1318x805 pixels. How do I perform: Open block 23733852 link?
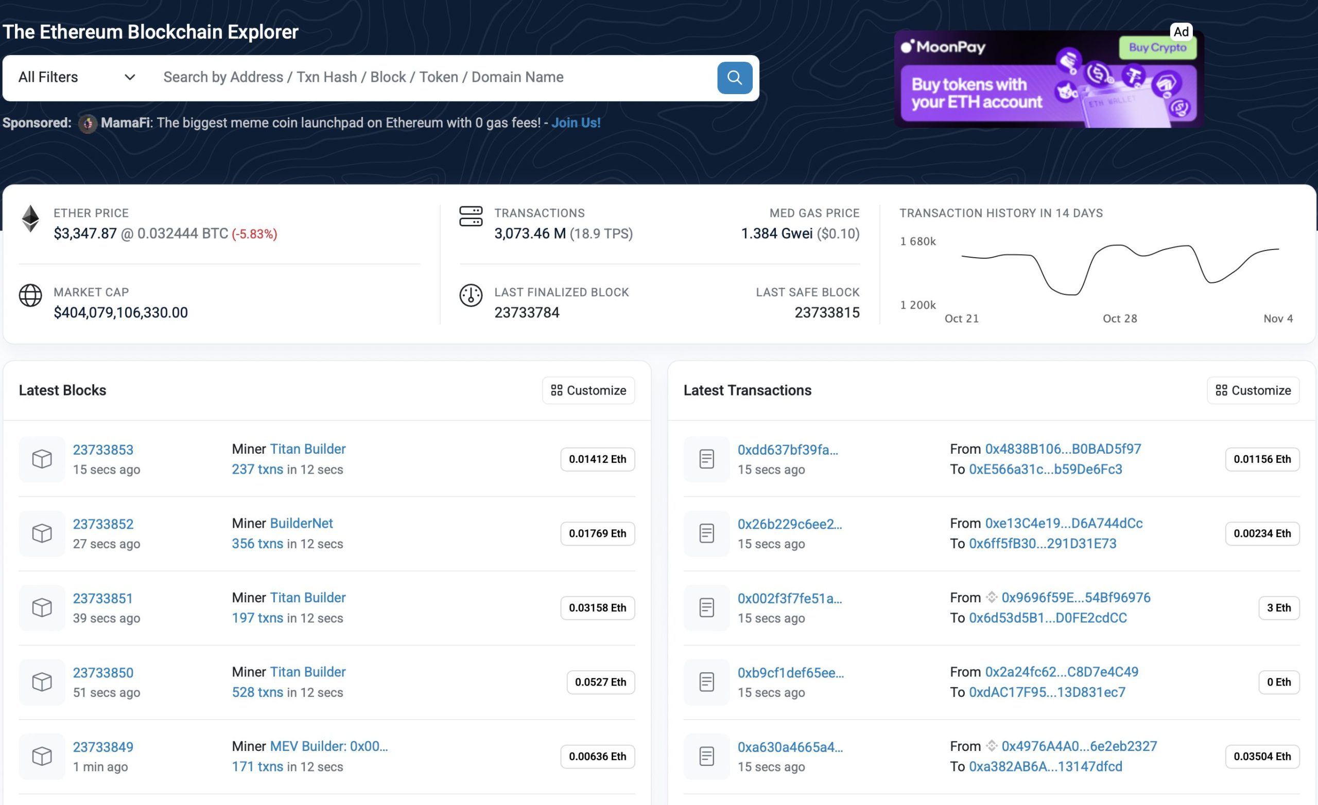[103, 524]
